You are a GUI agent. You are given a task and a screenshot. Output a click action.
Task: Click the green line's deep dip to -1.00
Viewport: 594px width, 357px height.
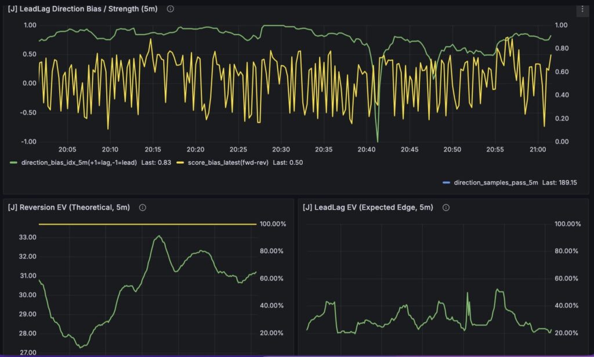[378, 140]
